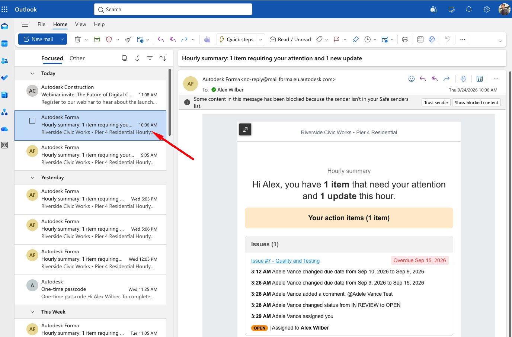Screen dimensions: 512x337
Task: Collapse the Yesterday group
Action: point(32,177)
